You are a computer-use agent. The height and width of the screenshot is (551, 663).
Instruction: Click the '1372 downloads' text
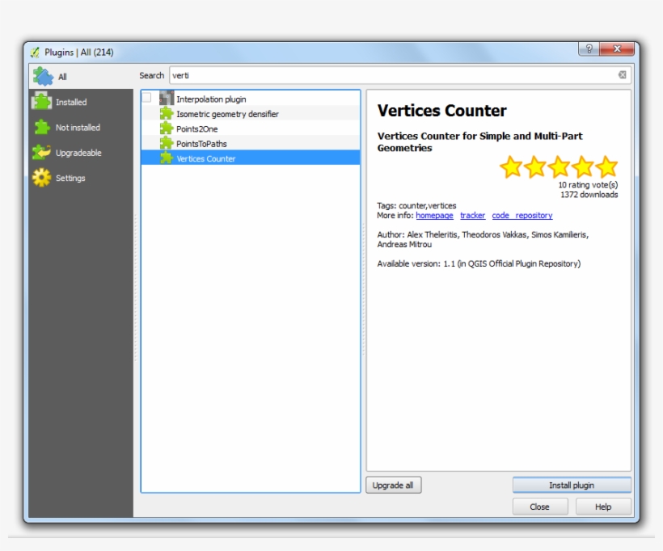point(589,195)
